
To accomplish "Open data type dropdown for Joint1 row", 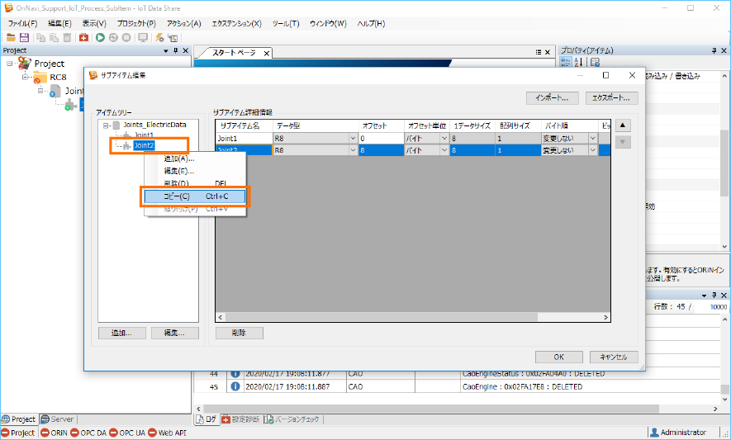I will [353, 139].
